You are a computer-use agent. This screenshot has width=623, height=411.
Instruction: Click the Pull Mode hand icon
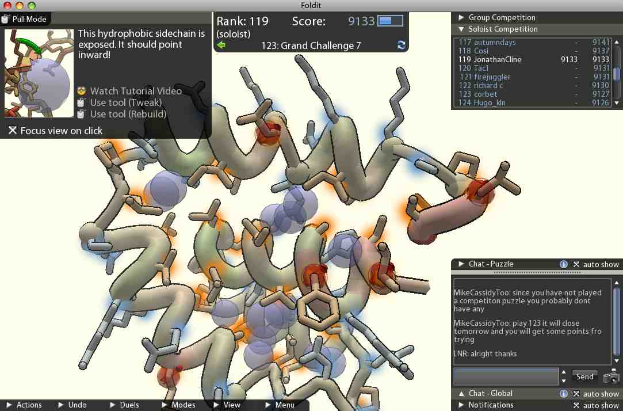point(6,18)
